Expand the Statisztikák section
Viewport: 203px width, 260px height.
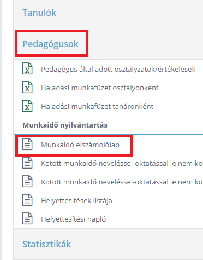click(47, 244)
